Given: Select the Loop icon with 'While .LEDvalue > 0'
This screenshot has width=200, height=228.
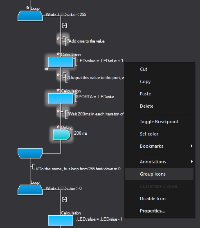Looking at the screenshot, I should click(30, 190).
